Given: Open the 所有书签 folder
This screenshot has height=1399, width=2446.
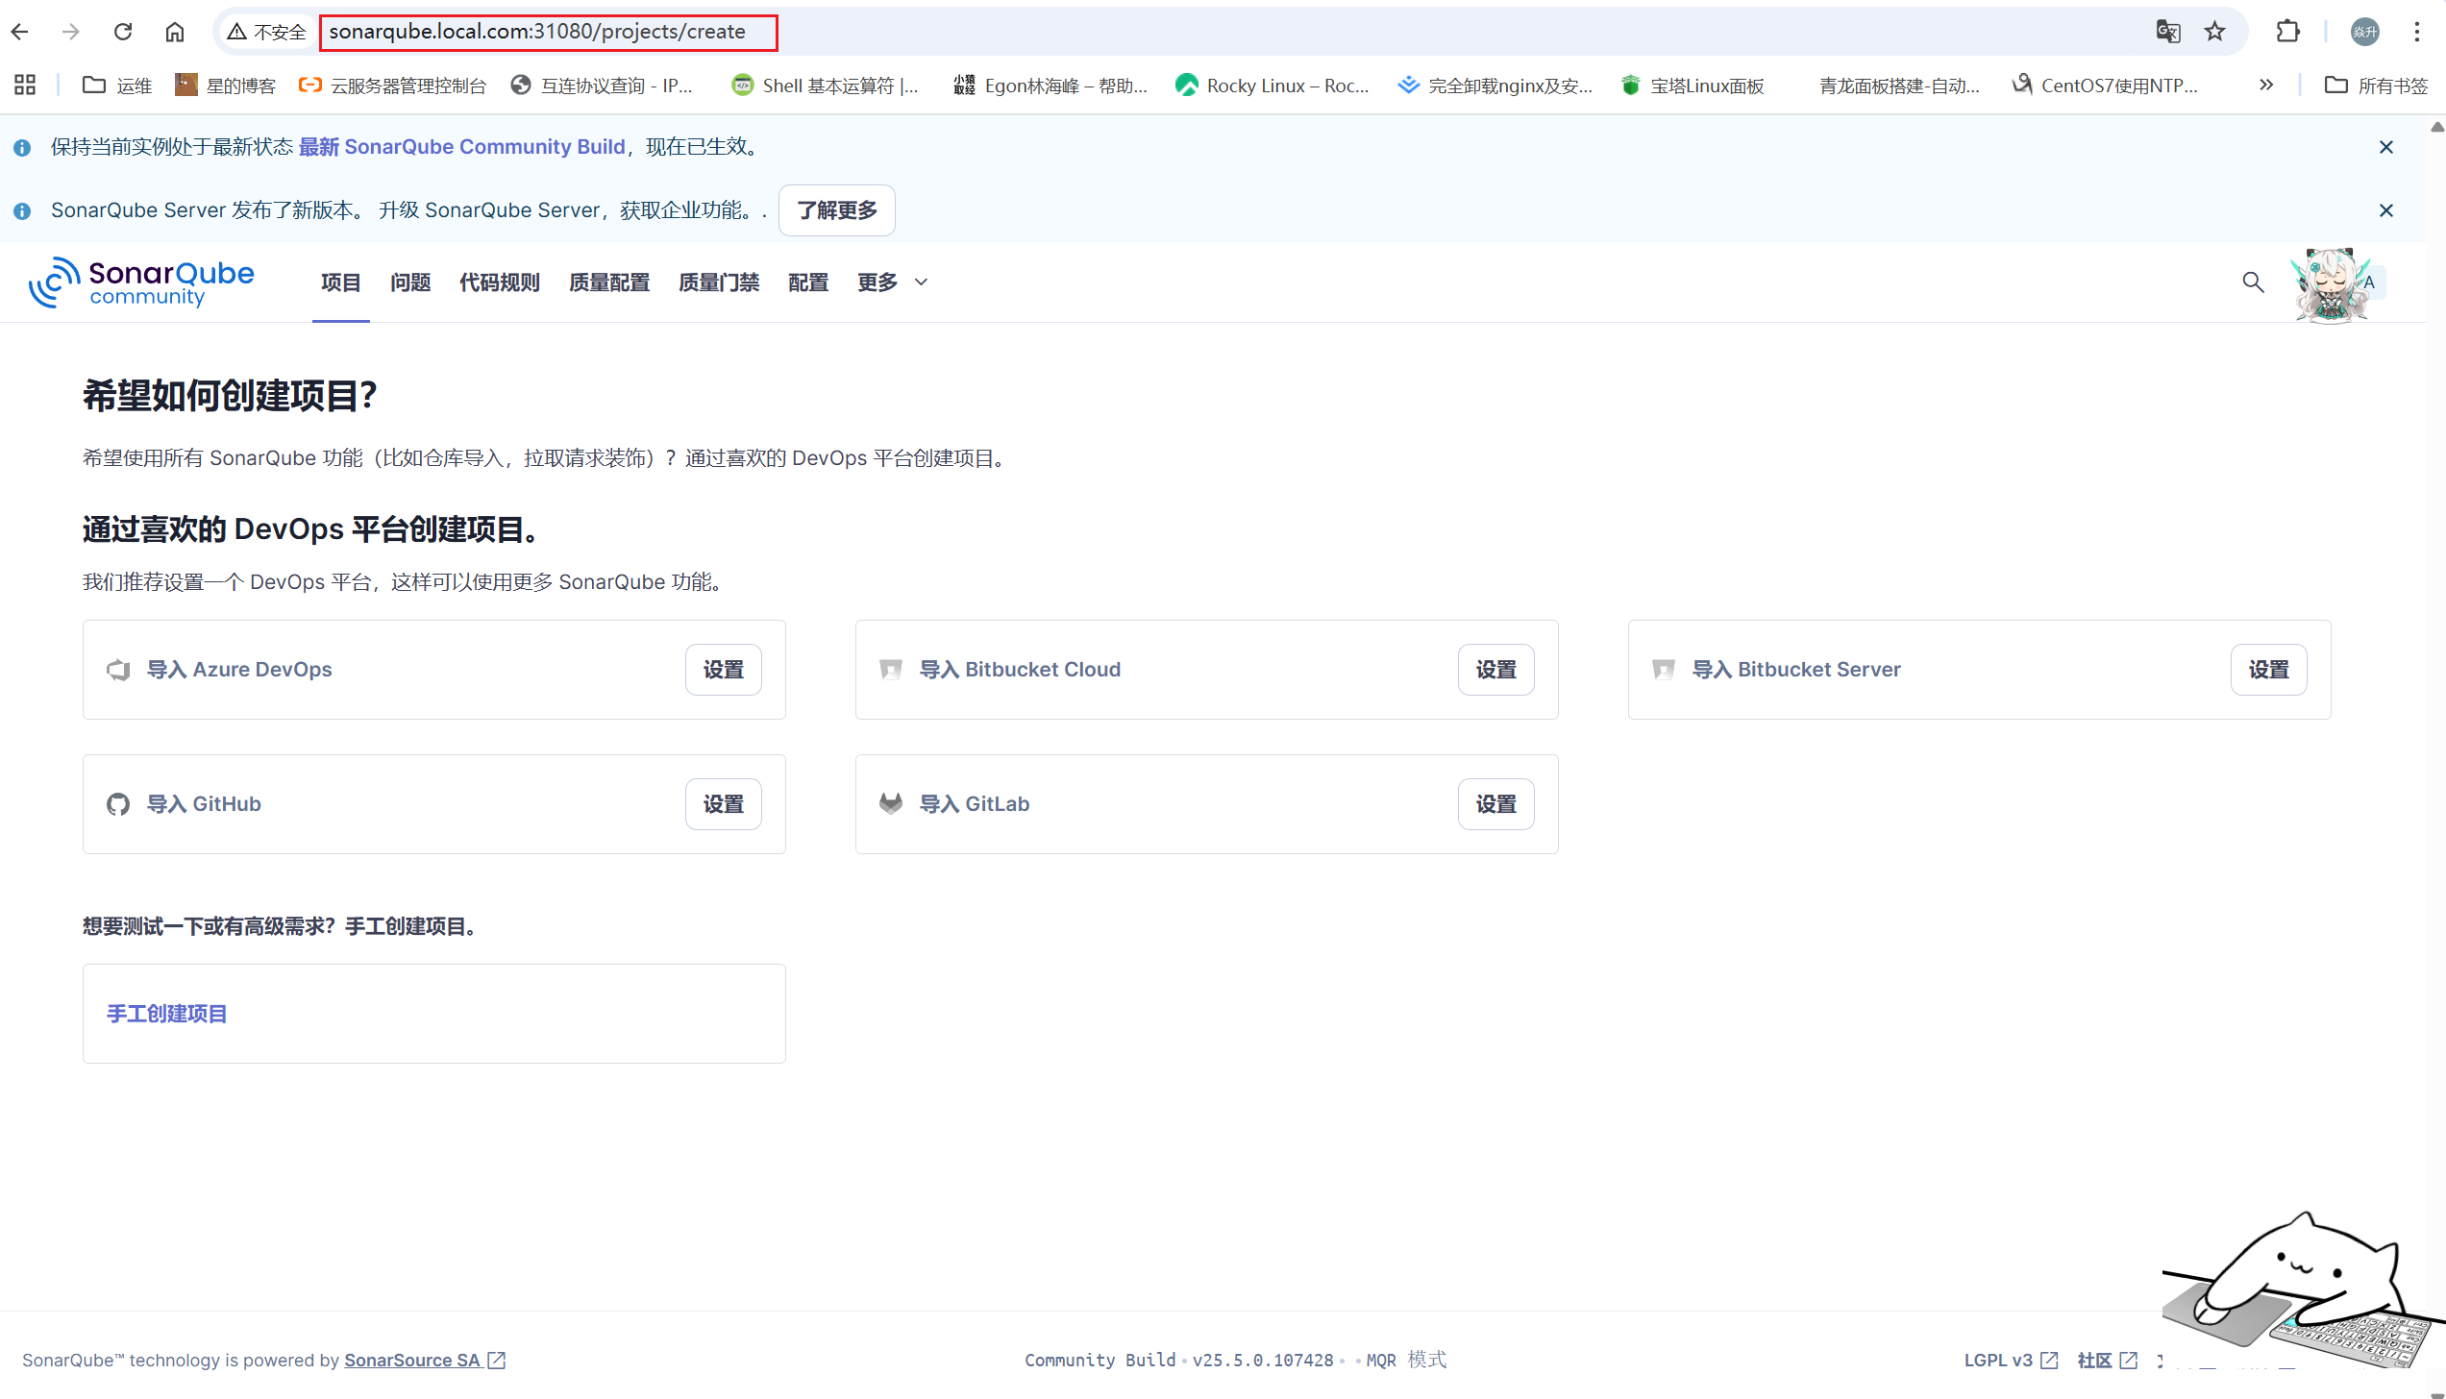Looking at the screenshot, I should point(2377,86).
